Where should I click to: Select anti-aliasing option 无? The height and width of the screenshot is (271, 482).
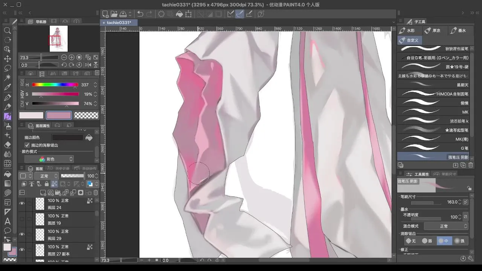[x=411, y=241]
